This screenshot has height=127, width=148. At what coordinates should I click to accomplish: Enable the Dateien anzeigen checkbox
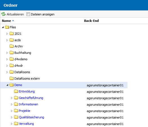pos(28,14)
